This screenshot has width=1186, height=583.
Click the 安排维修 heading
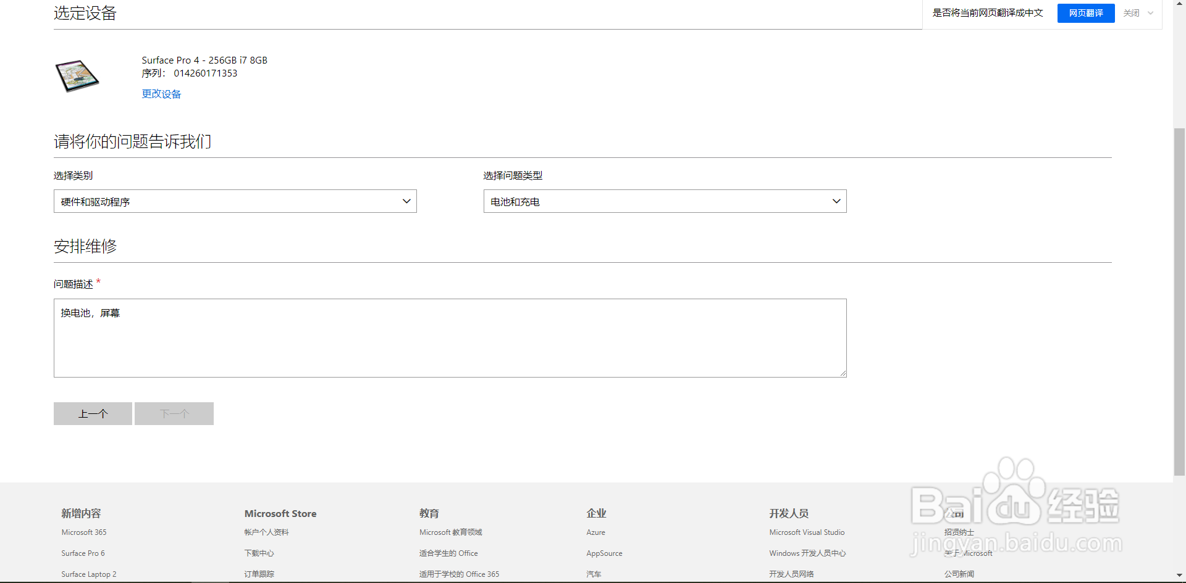tap(85, 246)
